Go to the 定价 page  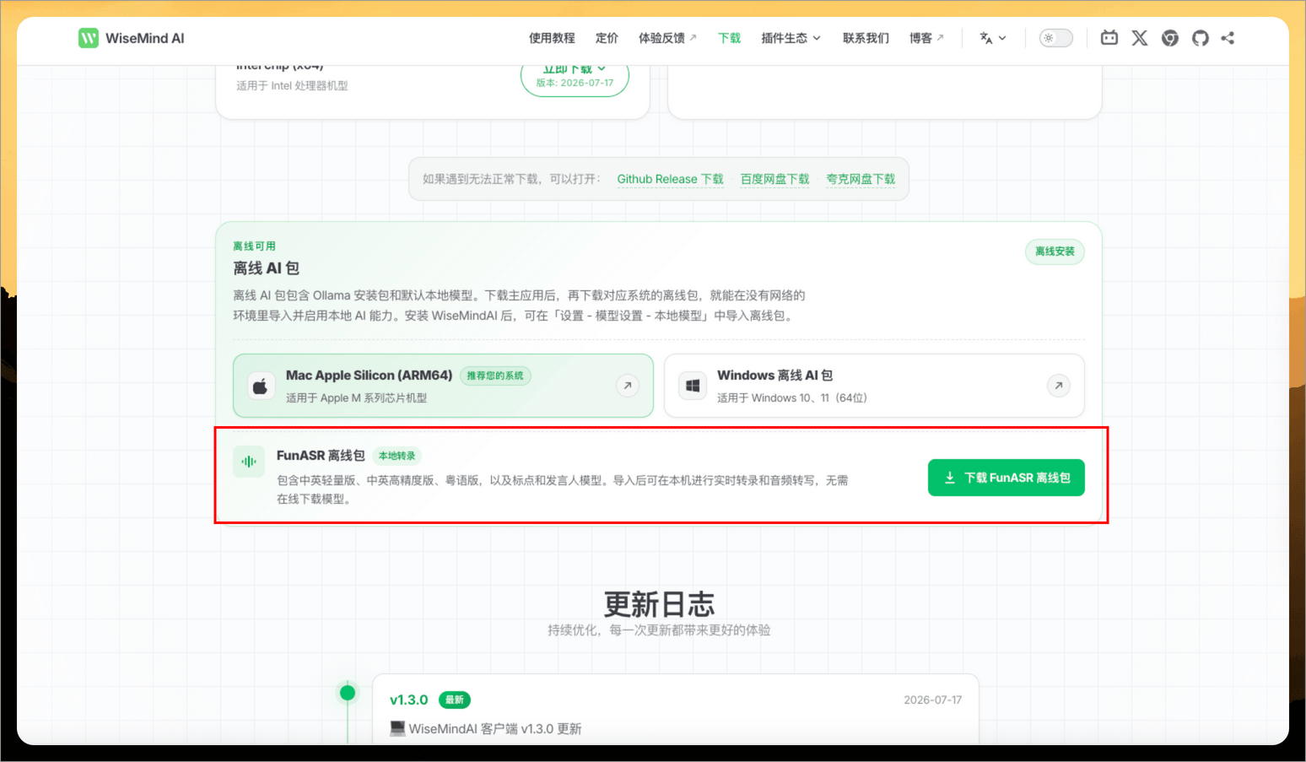(x=607, y=38)
